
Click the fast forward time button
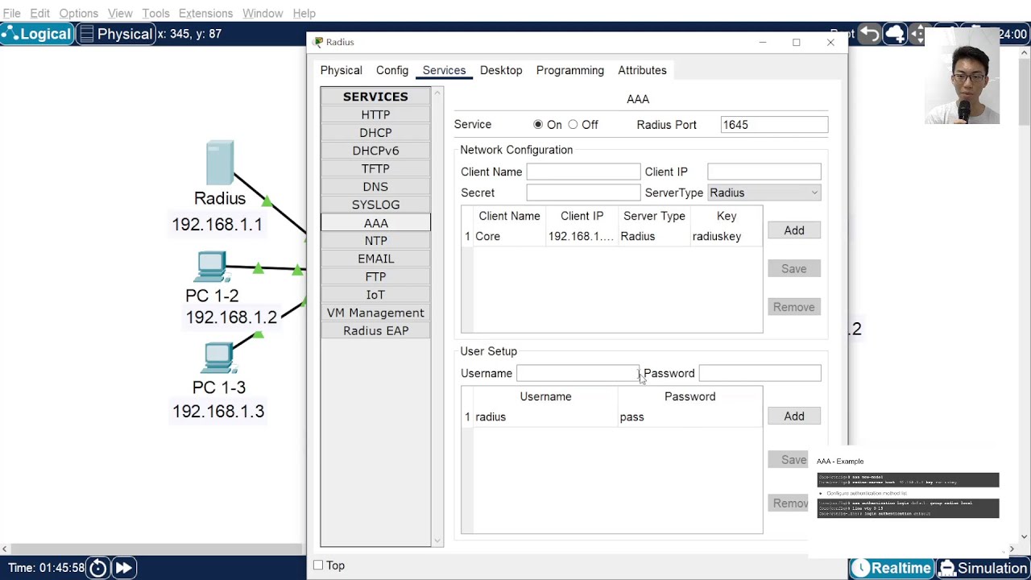[x=123, y=568]
